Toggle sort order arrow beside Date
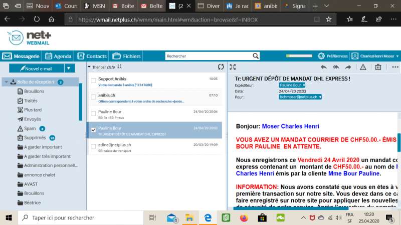Image resolution: width=401 pixels, height=225 pixels. [x=119, y=66]
